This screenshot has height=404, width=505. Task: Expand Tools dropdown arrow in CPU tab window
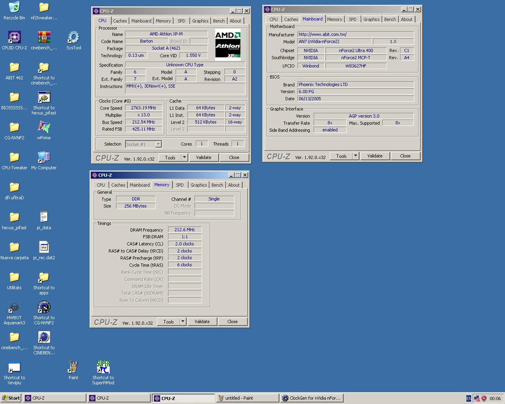pos(184,158)
